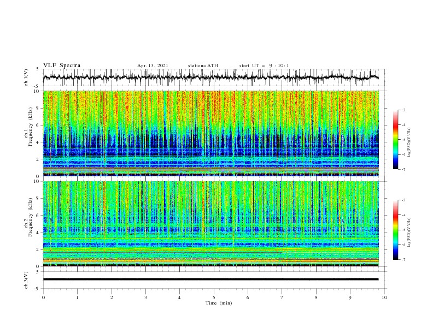Click the "-3" tick on upper color bar
The image size is (433, 334).
pos(403,110)
